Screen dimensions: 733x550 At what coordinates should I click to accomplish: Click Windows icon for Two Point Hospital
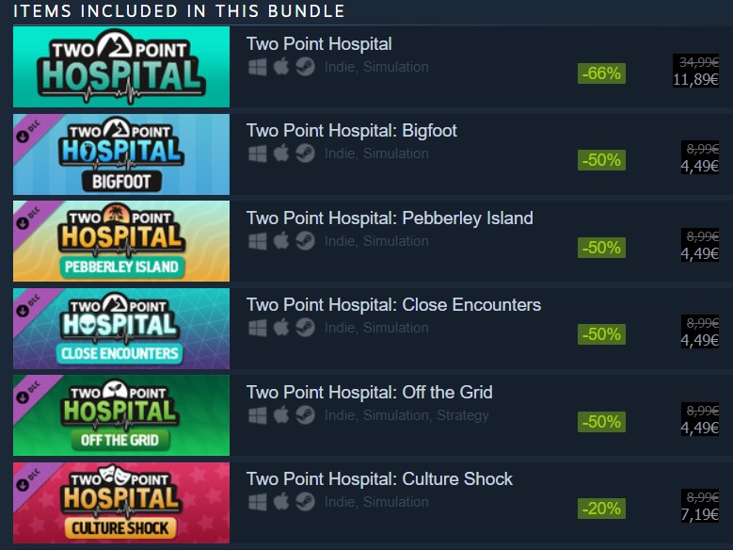258,67
